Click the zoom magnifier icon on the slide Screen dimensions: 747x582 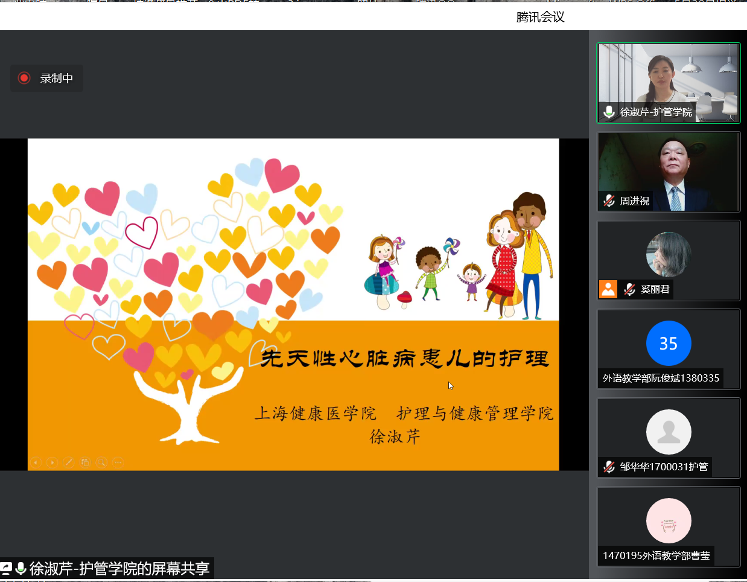click(x=101, y=462)
